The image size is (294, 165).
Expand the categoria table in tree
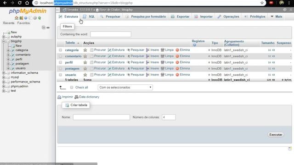pos(8,50)
